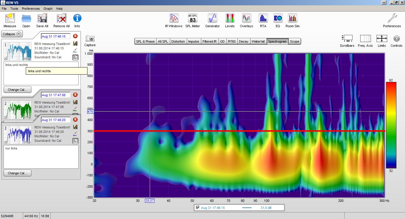
Task: Open the Graph menu
Action: tap(48, 9)
